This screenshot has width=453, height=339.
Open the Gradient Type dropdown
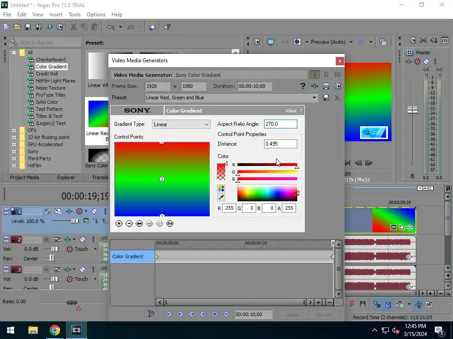pos(181,124)
